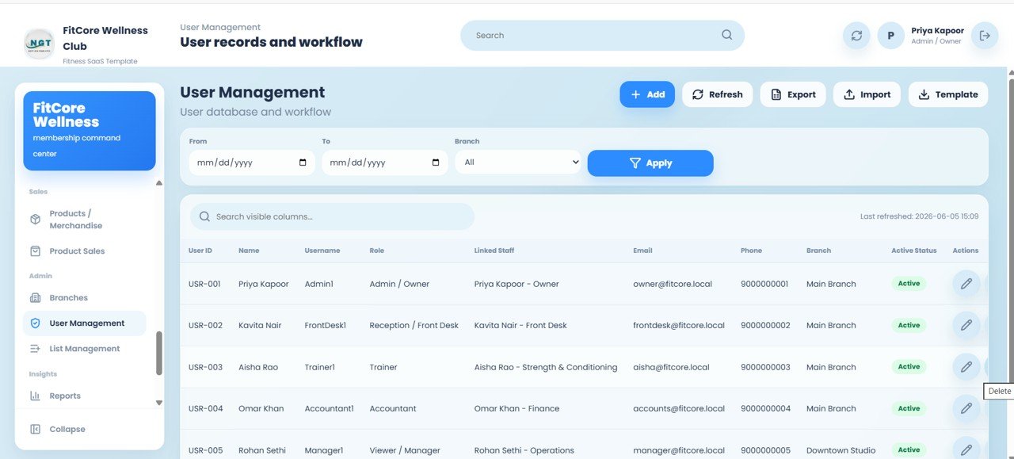Click Aisha Rao - Strength & Conditioning cell

pos(546,367)
